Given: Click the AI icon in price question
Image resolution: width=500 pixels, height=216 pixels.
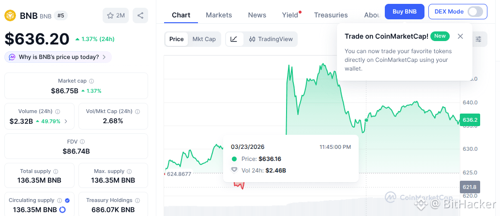Looking at the screenshot, I should point(12,57).
